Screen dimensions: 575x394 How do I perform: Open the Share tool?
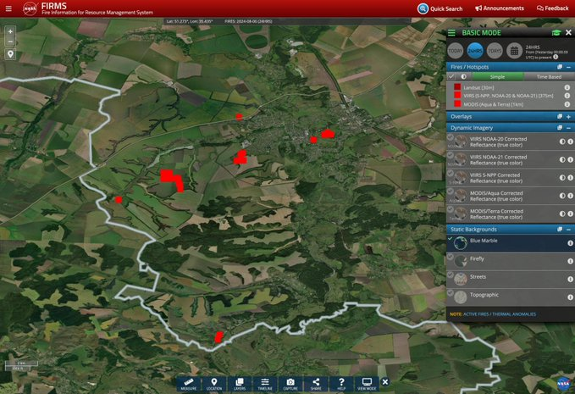[316, 384]
